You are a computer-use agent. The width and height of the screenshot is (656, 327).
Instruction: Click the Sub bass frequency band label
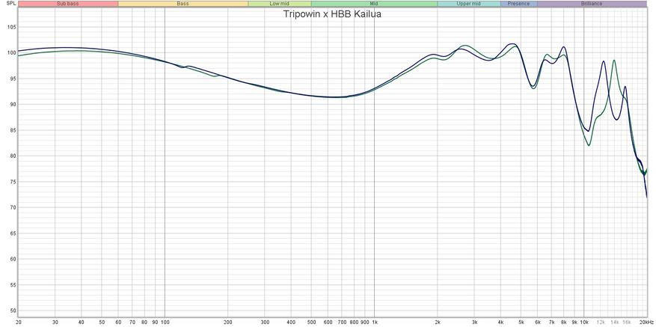pos(68,4)
